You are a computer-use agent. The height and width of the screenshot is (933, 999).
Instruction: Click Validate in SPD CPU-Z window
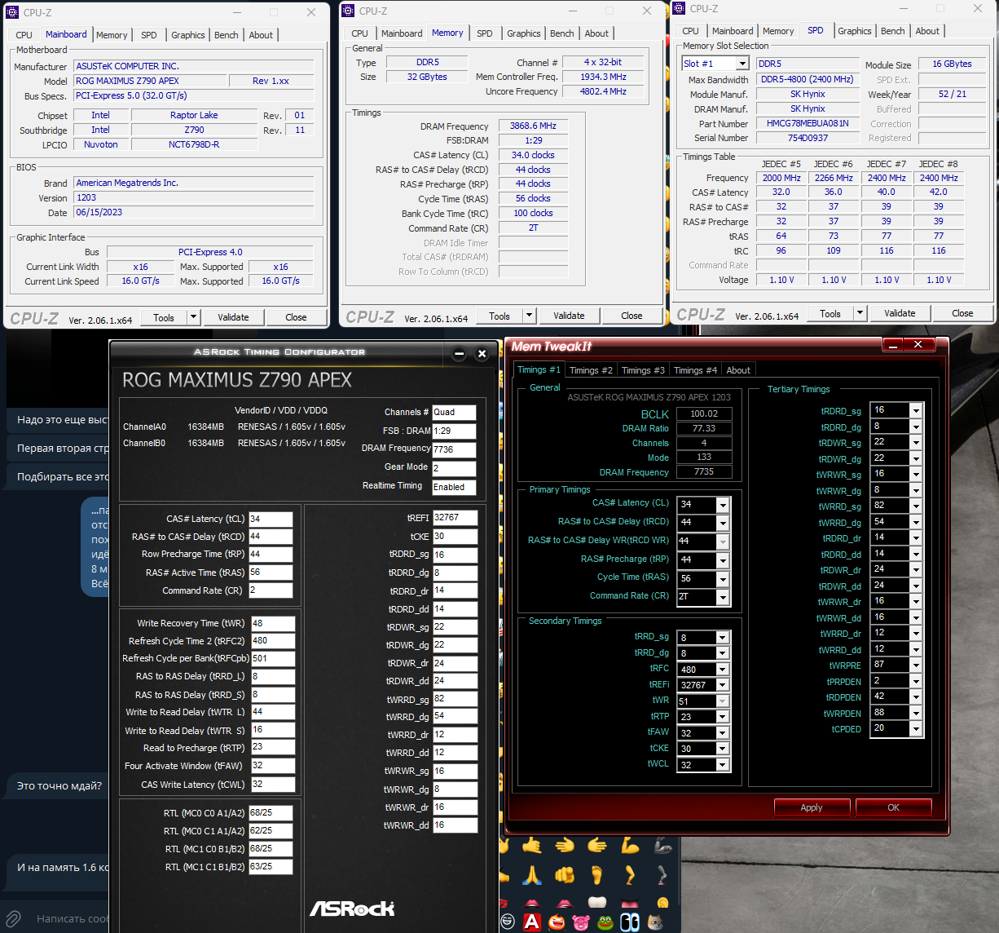click(x=900, y=313)
